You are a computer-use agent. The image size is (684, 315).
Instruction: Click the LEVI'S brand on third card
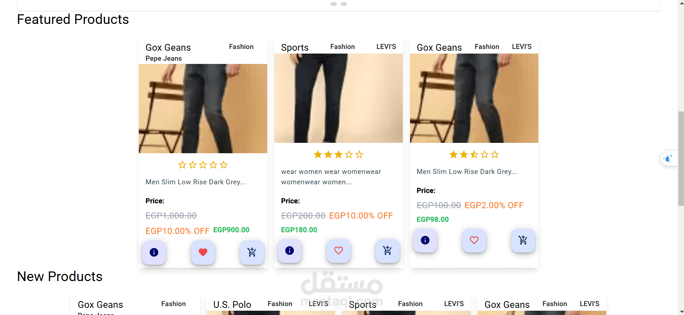[522, 47]
